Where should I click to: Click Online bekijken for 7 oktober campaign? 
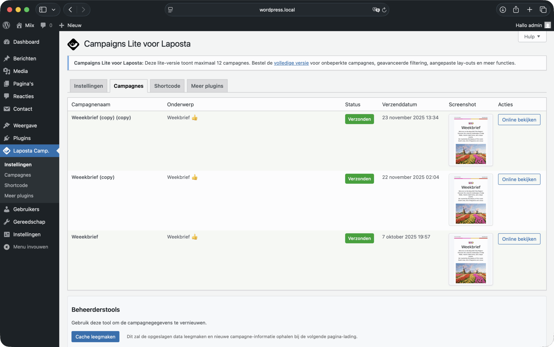(519, 239)
